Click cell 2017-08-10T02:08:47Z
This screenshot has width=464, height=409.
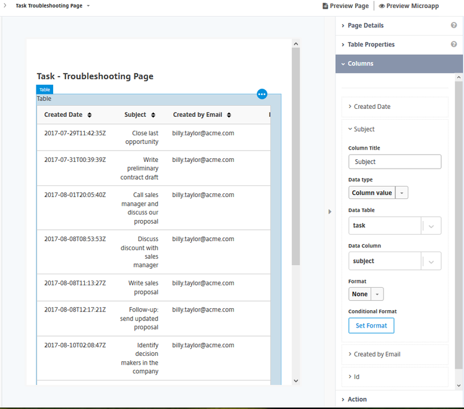pyautogui.click(x=75, y=345)
